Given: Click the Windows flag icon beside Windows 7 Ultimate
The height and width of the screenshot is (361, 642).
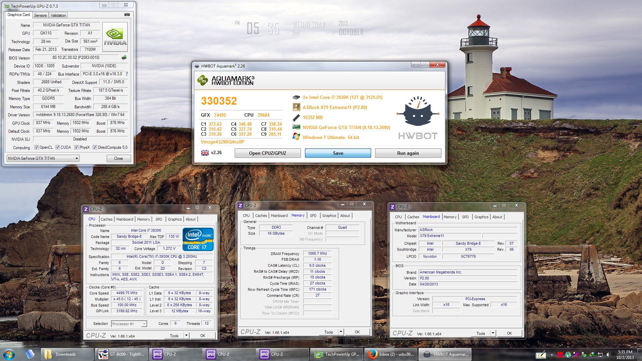Looking at the screenshot, I should click(x=296, y=136).
